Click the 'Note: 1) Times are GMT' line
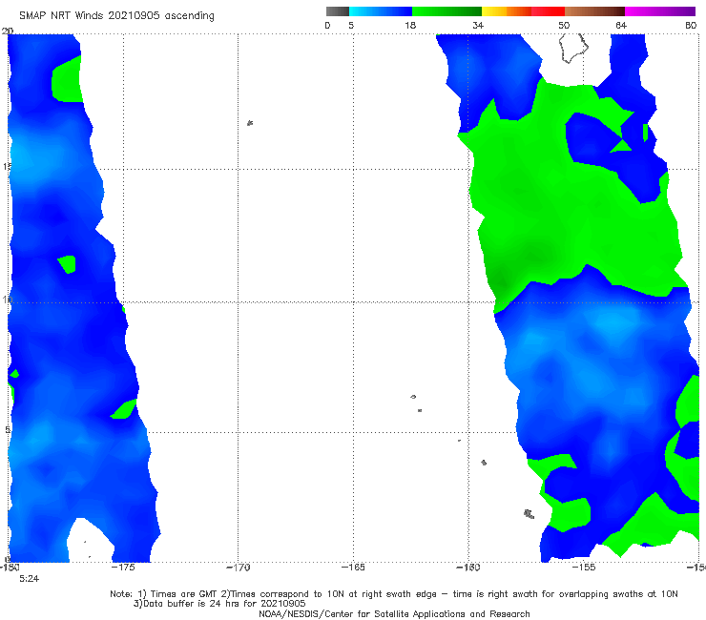This screenshot has width=706, height=620. coord(394,594)
